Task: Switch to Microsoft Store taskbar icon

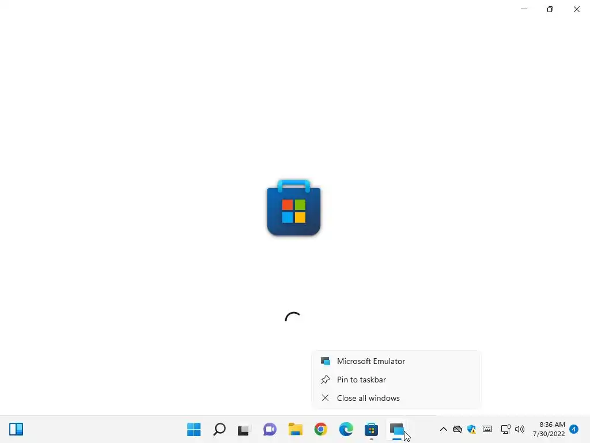Action: point(372,429)
